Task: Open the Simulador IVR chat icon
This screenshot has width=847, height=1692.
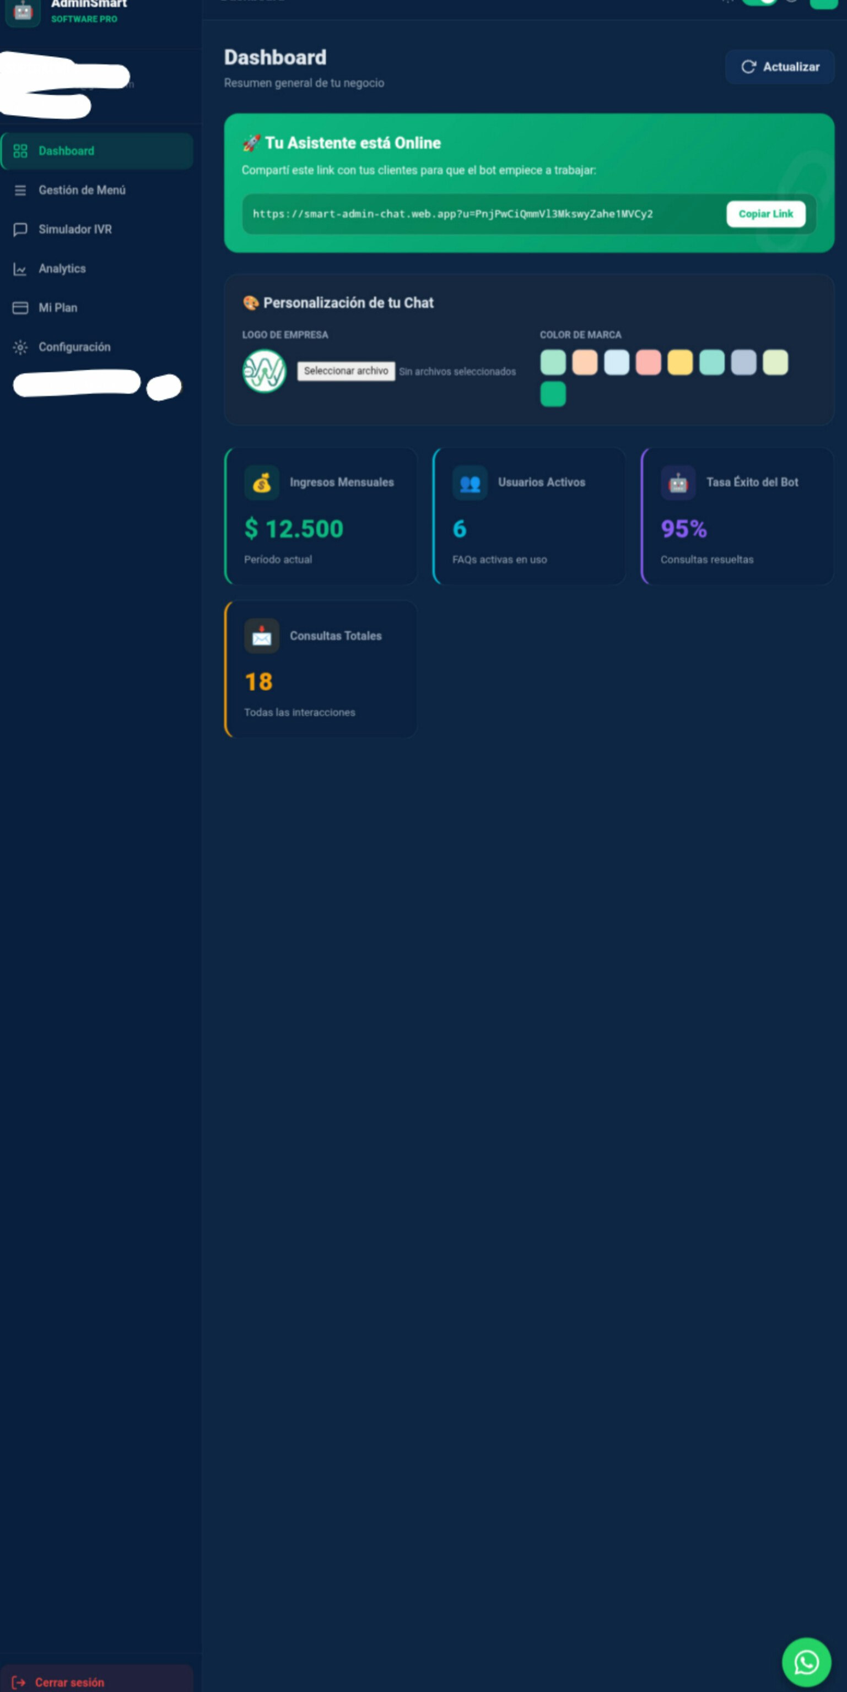Action: pos(20,229)
